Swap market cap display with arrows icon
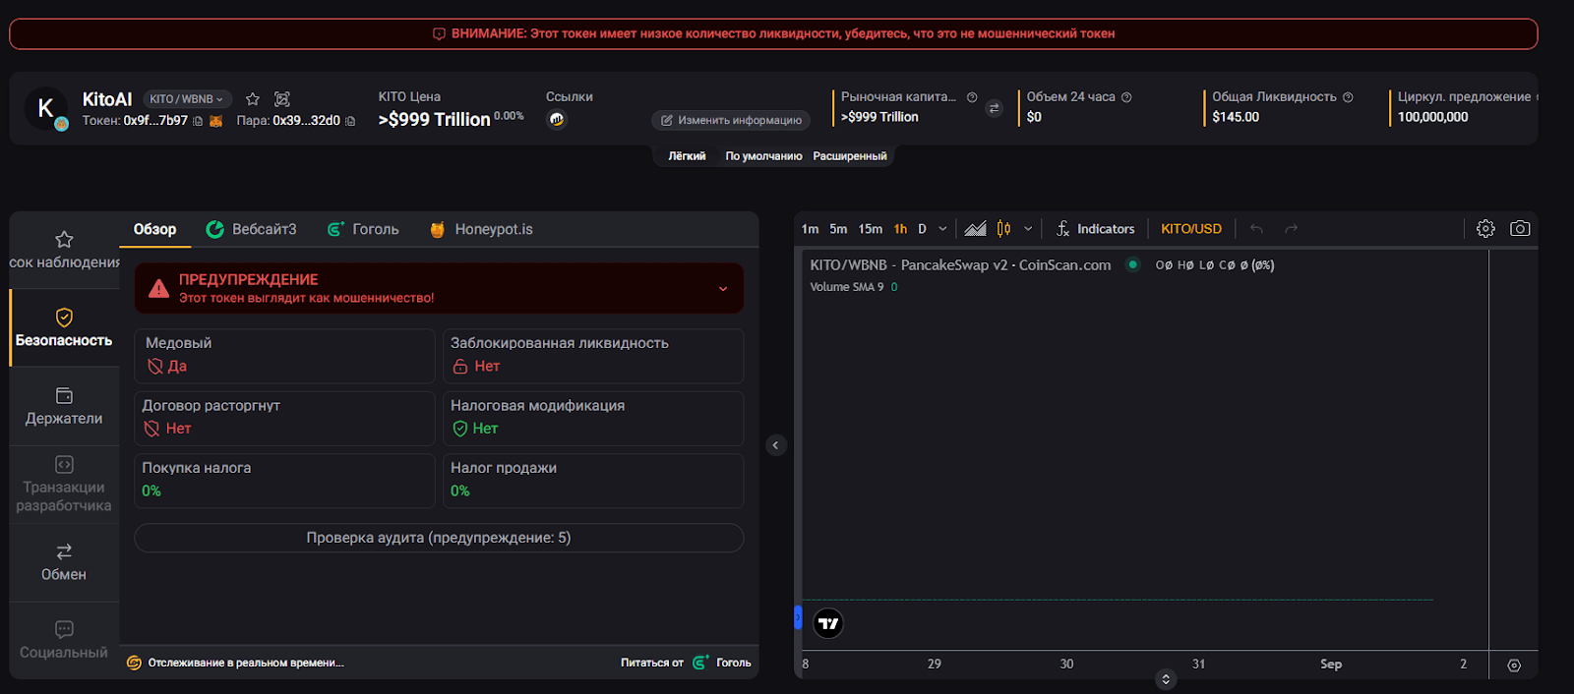This screenshot has height=694, width=1574. pyautogui.click(x=995, y=108)
